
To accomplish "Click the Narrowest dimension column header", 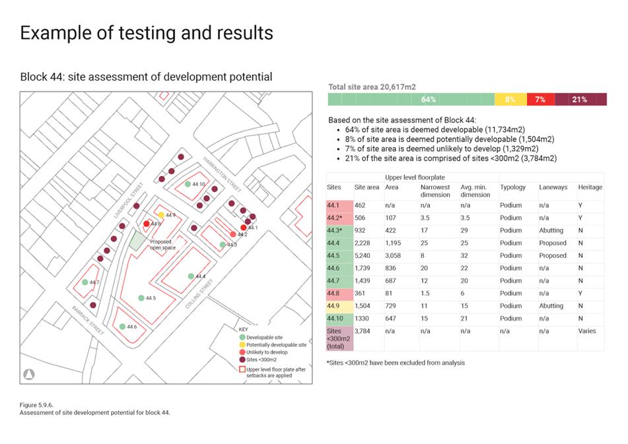I will (x=435, y=191).
